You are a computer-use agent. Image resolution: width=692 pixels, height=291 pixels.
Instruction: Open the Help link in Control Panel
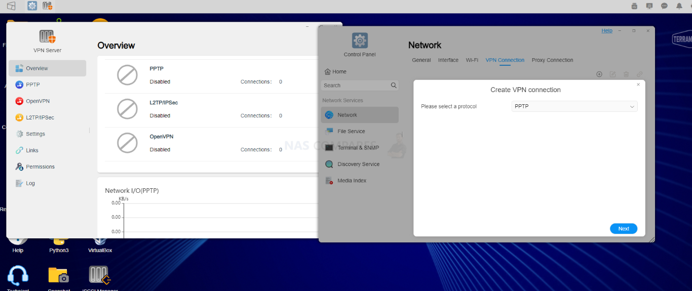tap(607, 31)
